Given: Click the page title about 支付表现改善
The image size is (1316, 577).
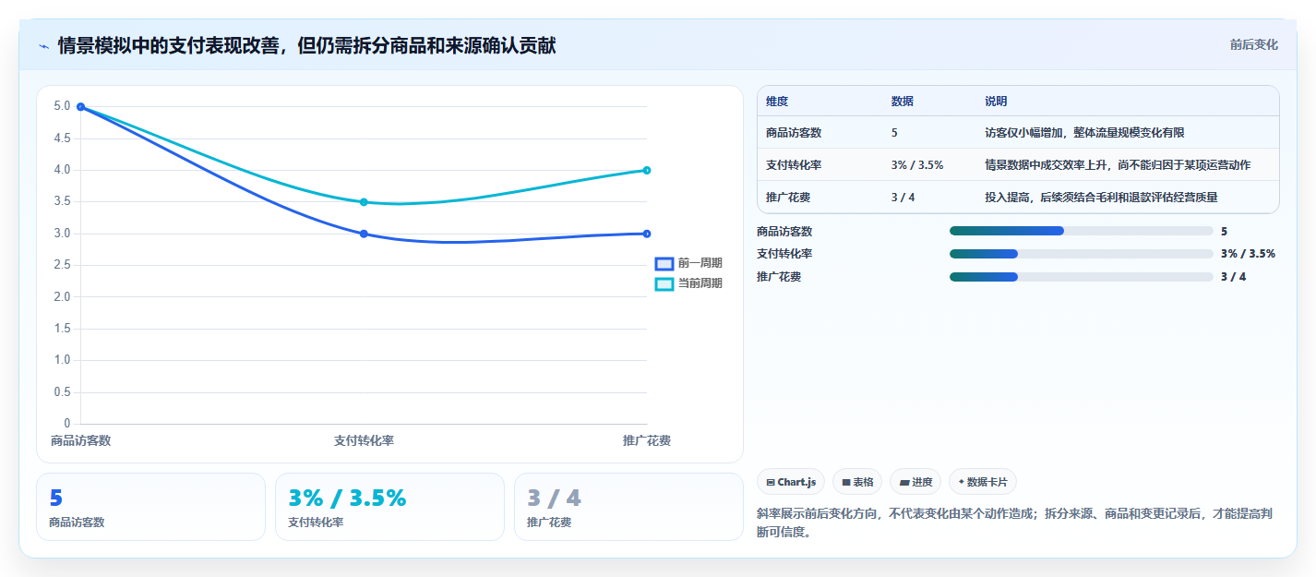Looking at the screenshot, I should [x=306, y=45].
